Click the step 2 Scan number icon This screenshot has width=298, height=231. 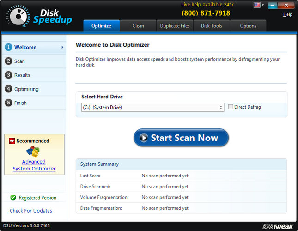point(8,61)
